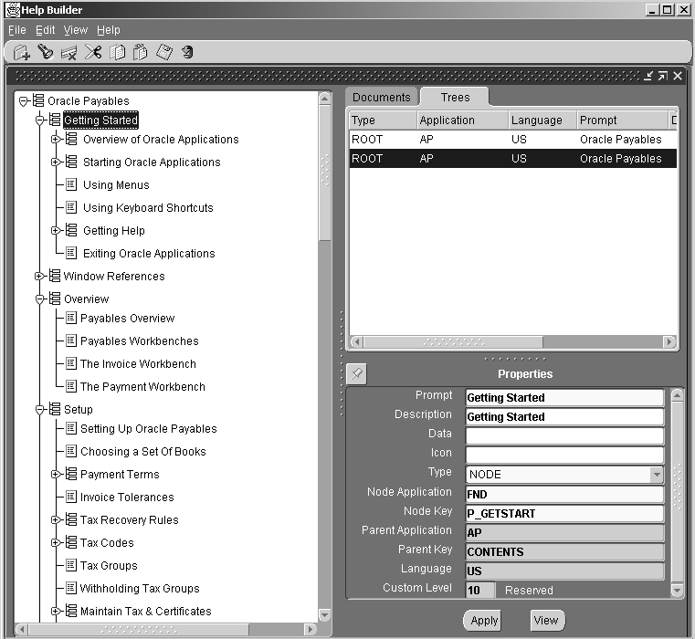Viewport: 695px width, 639px height.
Task: Click the document icon beside Using Keyboard Shortcuts
Action: 71,207
